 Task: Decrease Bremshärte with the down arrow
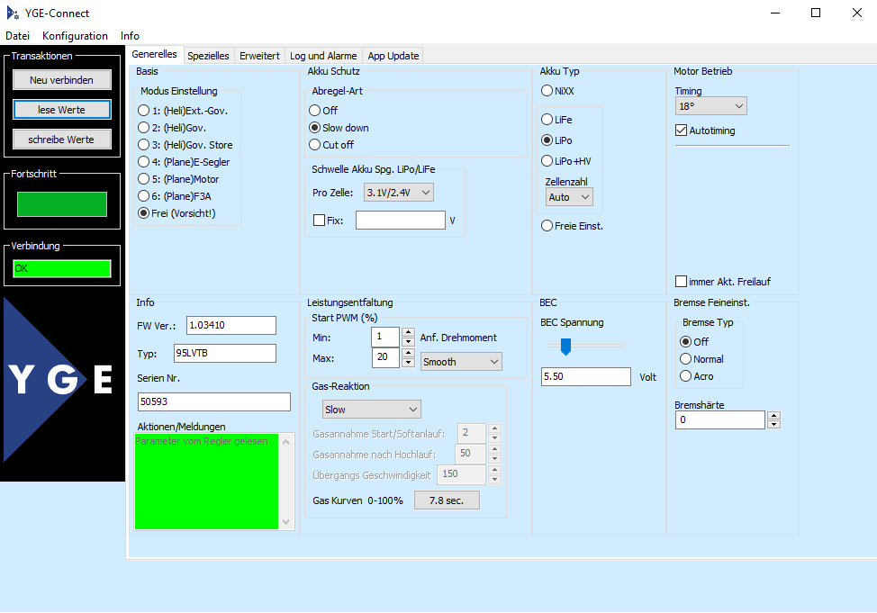(x=774, y=424)
